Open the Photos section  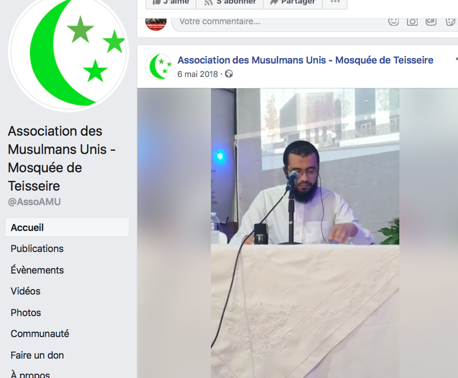(26, 312)
